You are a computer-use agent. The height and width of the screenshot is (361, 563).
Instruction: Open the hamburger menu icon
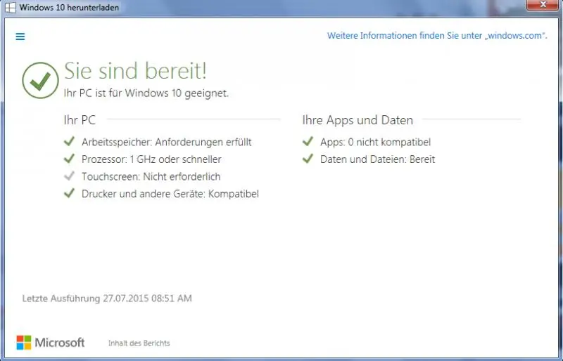tap(20, 37)
